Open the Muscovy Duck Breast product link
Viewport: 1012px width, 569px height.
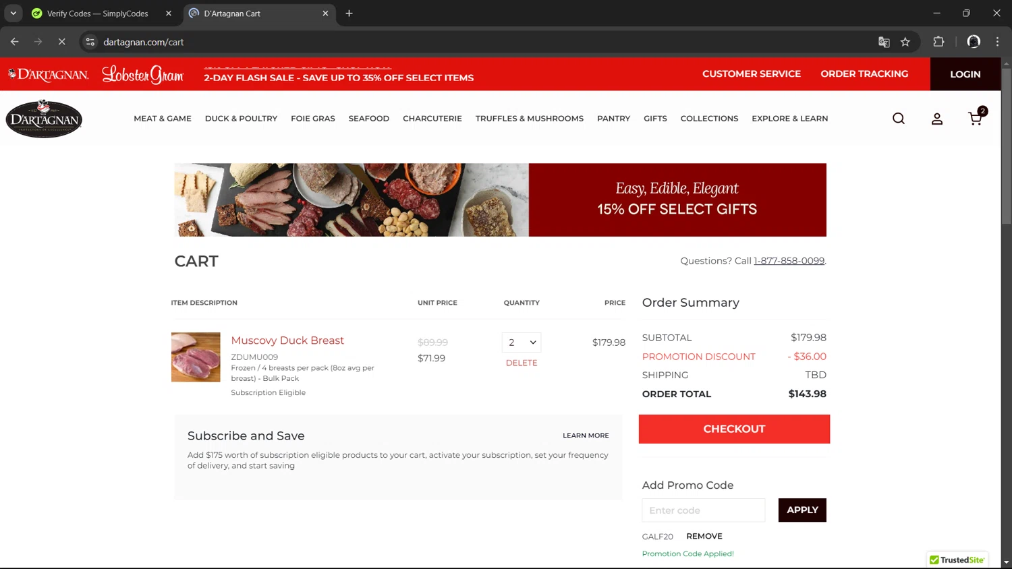pos(287,340)
